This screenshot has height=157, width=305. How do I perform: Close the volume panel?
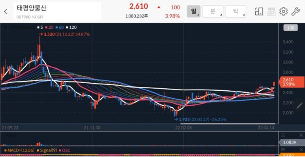pos(301,135)
